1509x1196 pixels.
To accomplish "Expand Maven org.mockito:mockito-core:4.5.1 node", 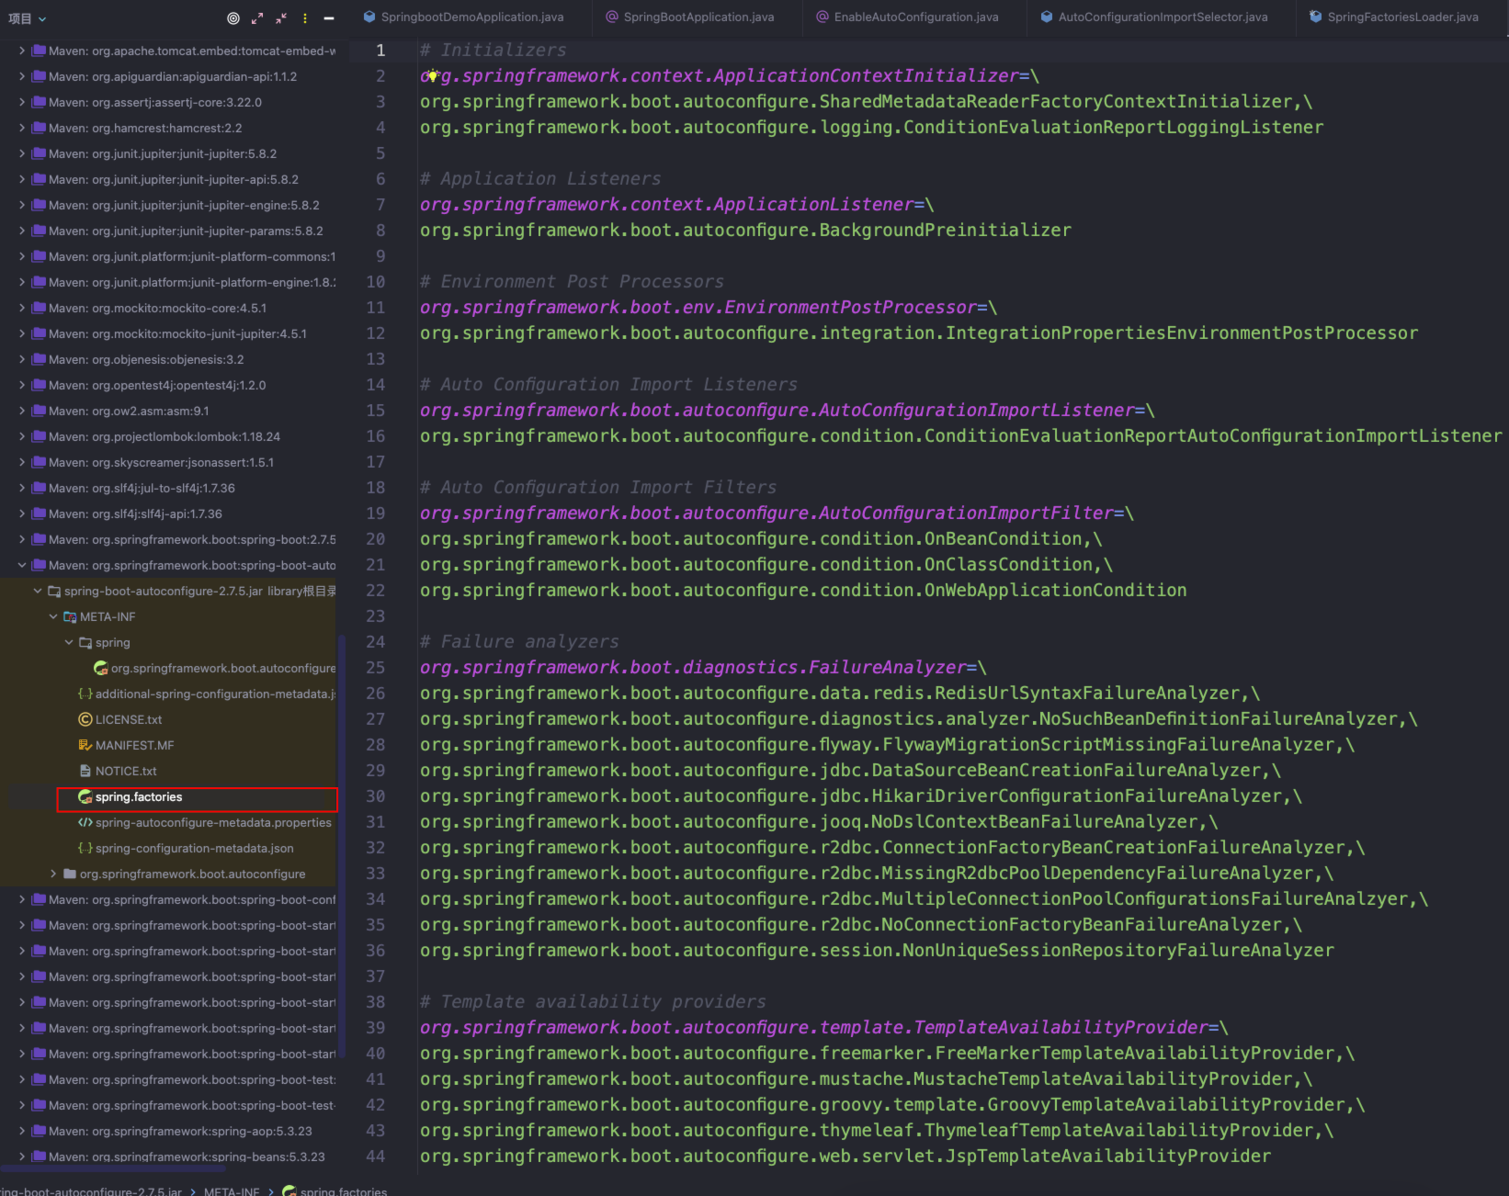I will (x=22, y=309).
